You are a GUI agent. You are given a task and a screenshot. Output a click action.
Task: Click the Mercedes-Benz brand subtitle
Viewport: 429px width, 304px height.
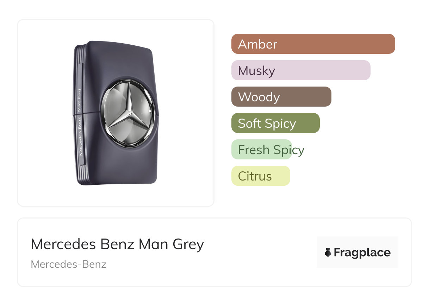tap(69, 264)
